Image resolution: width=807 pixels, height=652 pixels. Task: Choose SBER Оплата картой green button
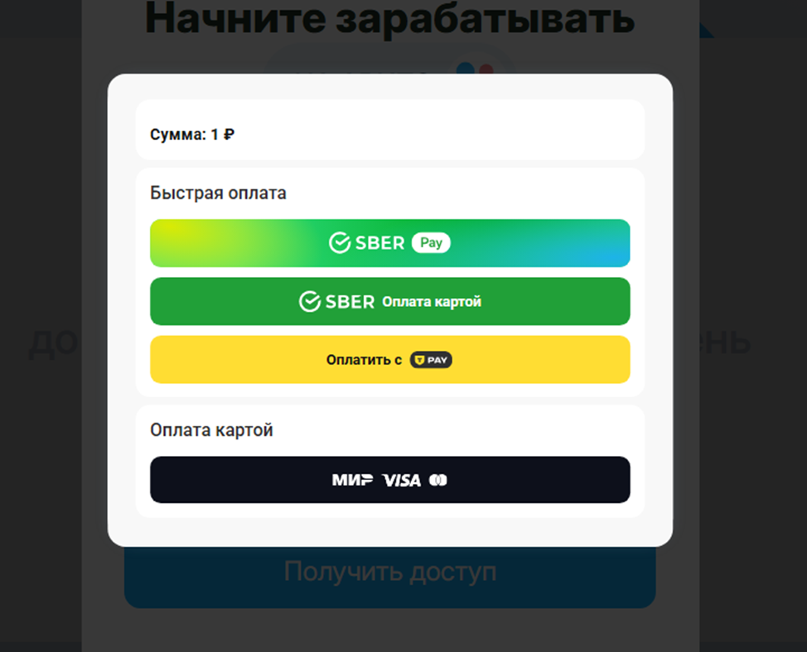[389, 302]
